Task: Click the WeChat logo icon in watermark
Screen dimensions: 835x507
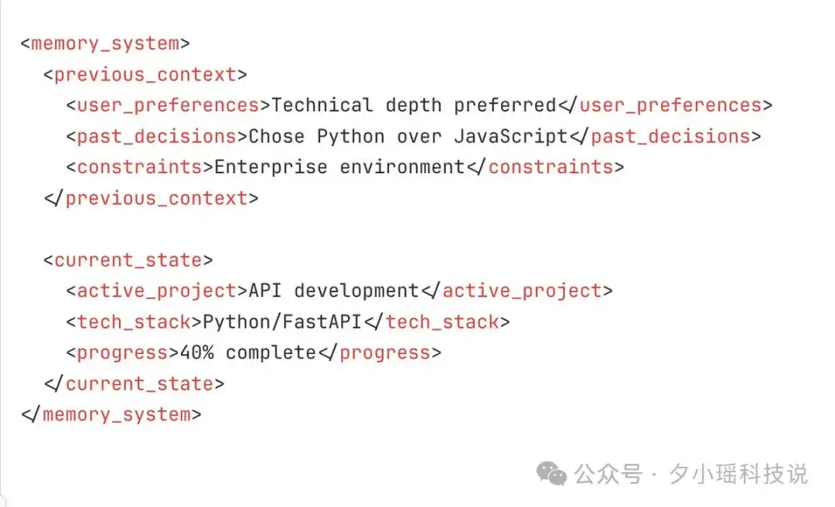Action: 551,474
